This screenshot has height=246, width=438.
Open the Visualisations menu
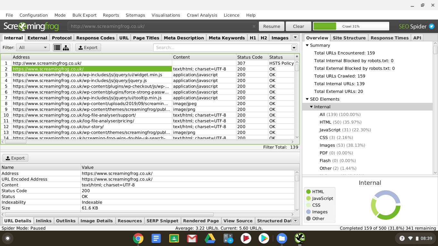pyautogui.click(x=166, y=15)
